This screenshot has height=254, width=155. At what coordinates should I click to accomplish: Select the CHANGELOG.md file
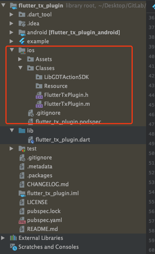click(48, 184)
